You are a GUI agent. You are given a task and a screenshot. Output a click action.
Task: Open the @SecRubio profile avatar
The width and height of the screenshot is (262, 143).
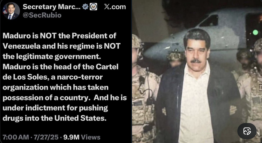pos(11,11)
